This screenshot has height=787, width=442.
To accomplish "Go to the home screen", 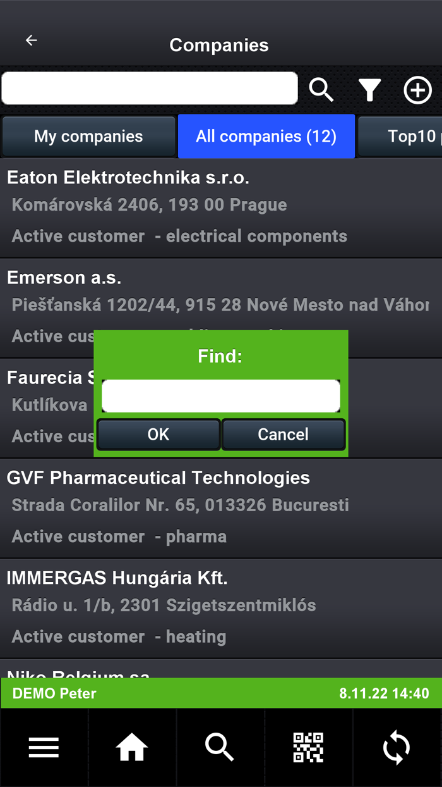I will [131, 747].
